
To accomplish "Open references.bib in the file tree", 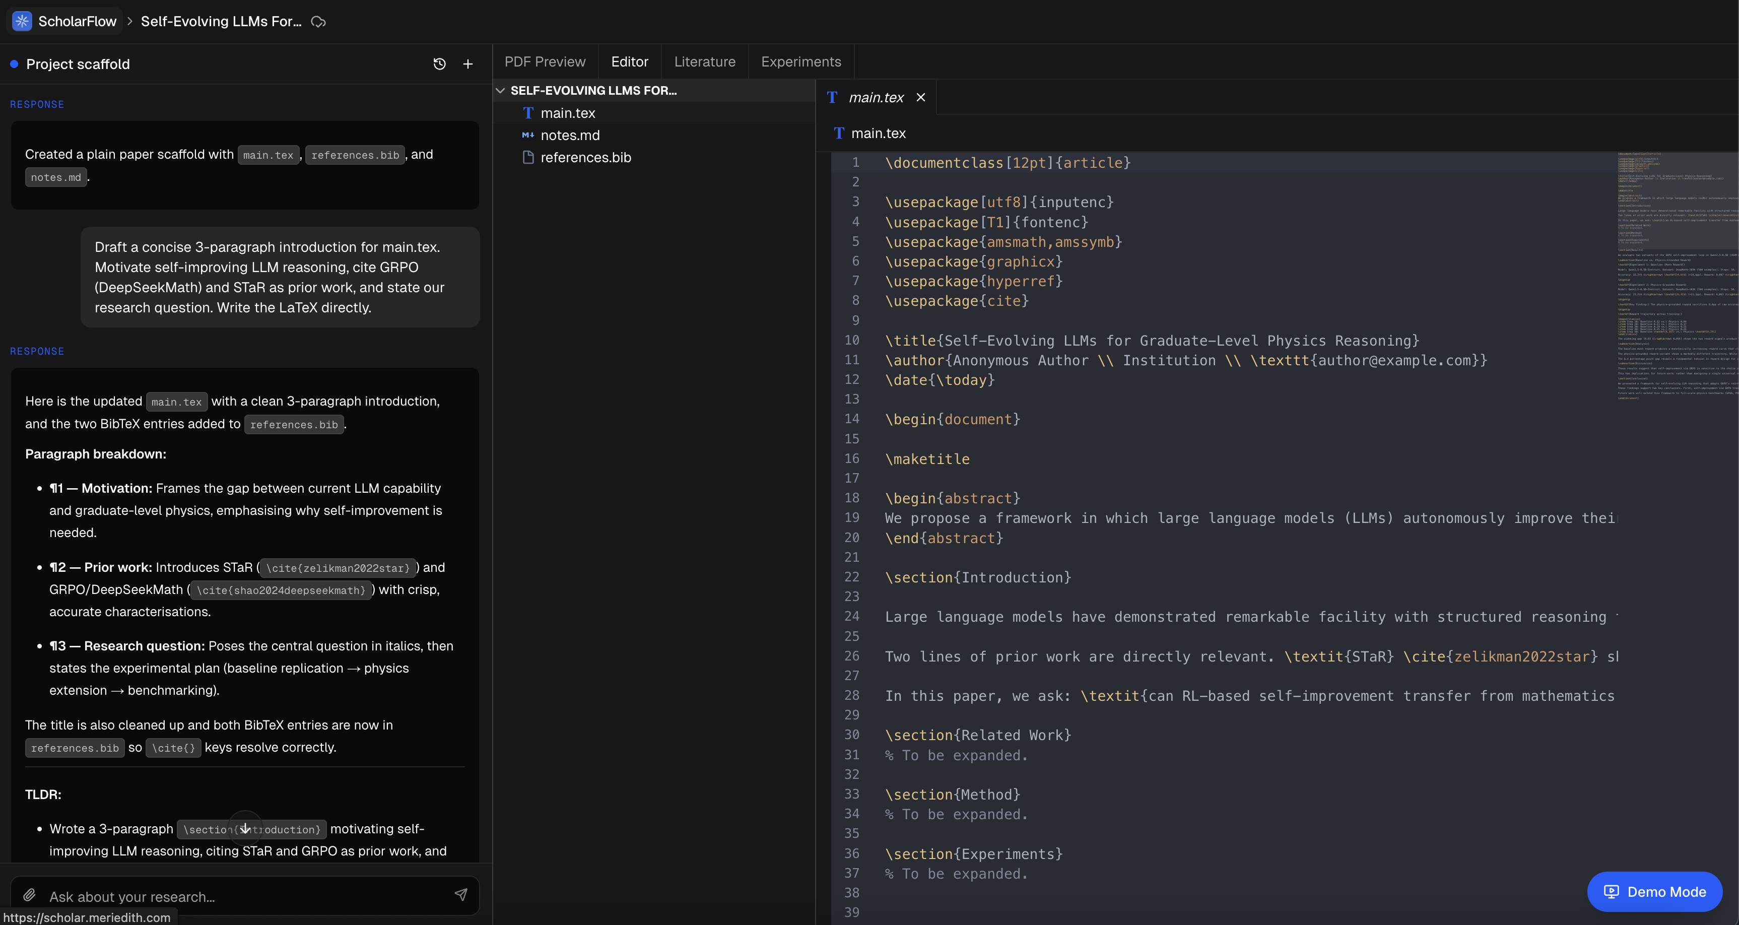I will click(585, 157).
